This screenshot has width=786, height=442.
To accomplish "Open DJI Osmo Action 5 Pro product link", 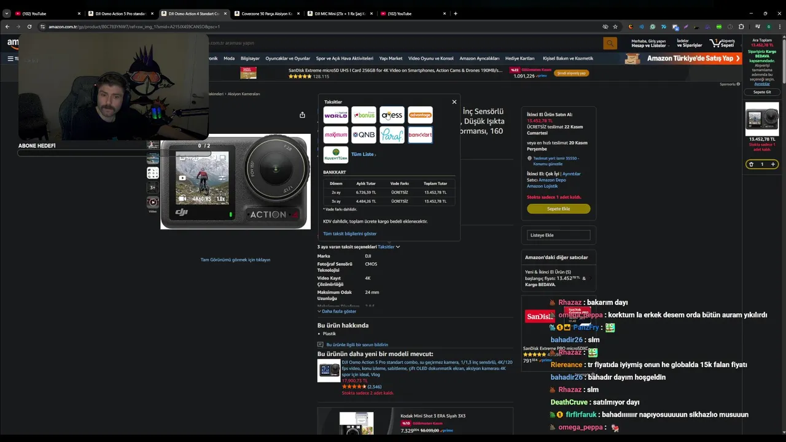I will pos(427,368).
